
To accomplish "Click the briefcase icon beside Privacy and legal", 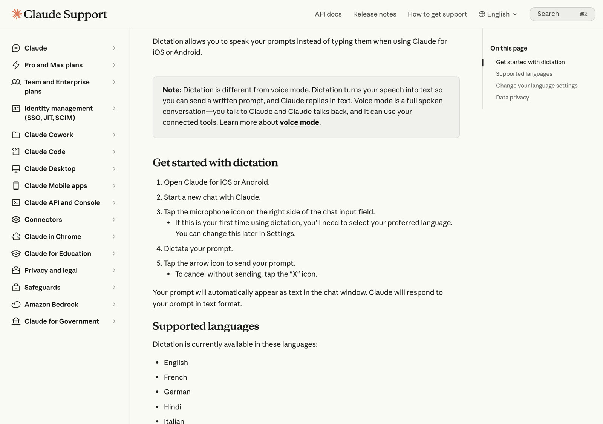I will coord(16,270).
